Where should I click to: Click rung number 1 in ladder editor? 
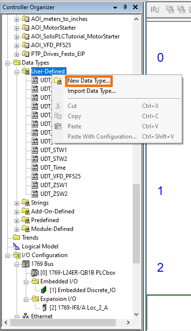(160, 191)
